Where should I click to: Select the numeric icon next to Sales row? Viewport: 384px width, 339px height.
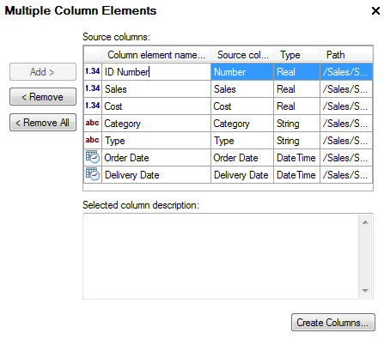tap(93, 88)
